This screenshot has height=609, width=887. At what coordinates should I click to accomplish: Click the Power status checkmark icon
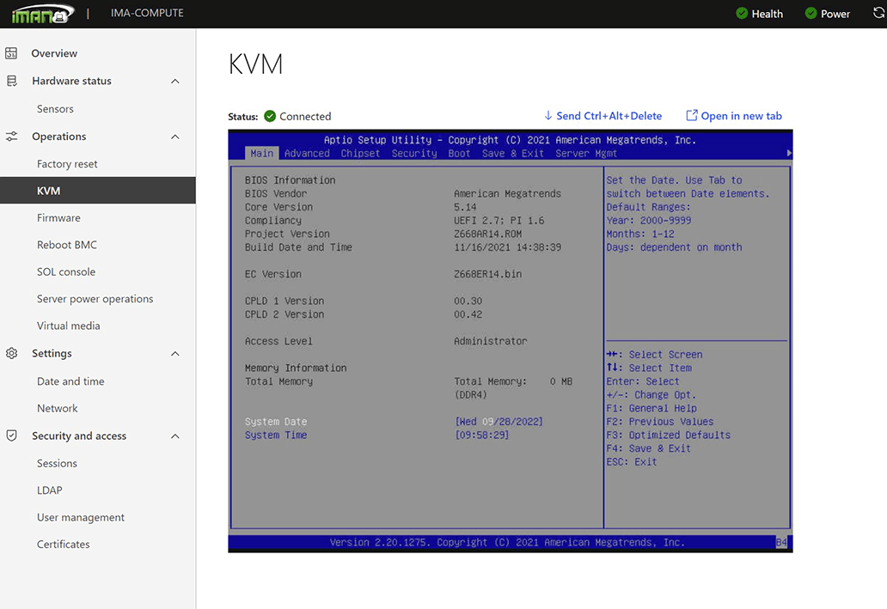(811, 13)
